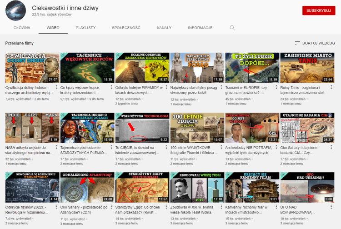
Task: Open the channel avatar image
Action: [x=15, y=11]
